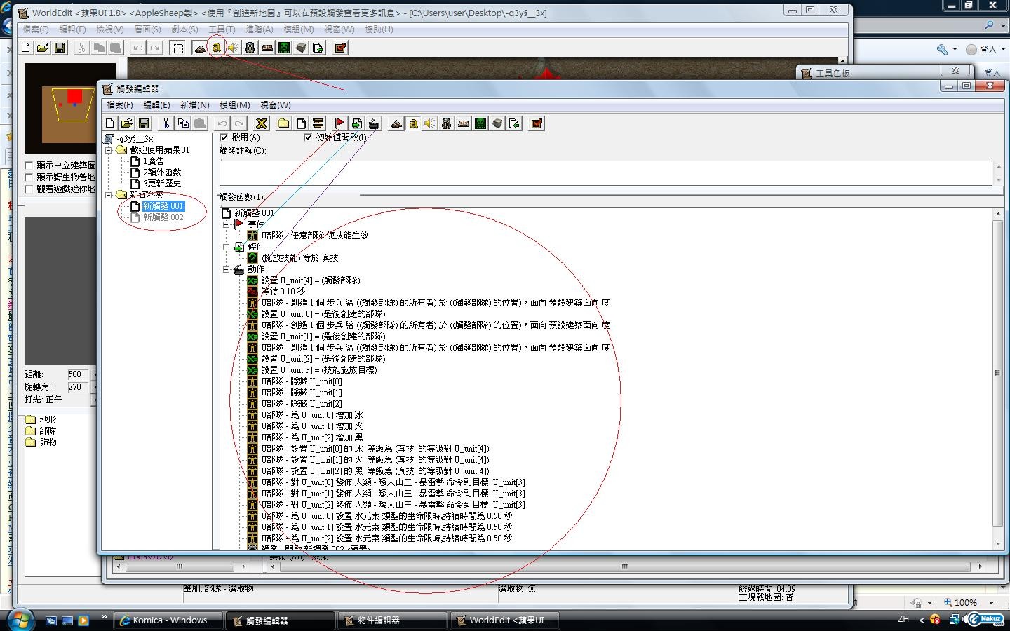Click the save icon in trigger editor toolbar
The height and width of the screenshot is (631, 1010).
pyautogui.click(x=144, y=123)
